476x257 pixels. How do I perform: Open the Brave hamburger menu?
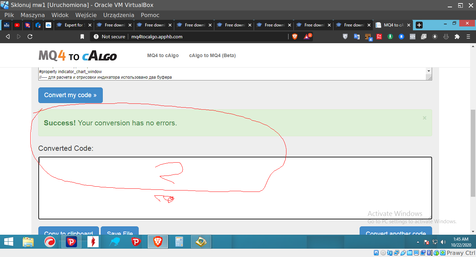[x=468, y=37]
